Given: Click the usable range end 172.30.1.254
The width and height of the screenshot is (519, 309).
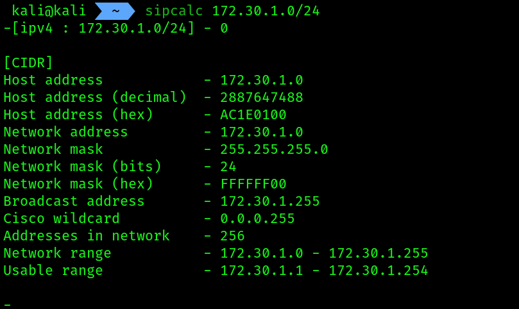Looking at the screenshot, I should tap(379, 271).
